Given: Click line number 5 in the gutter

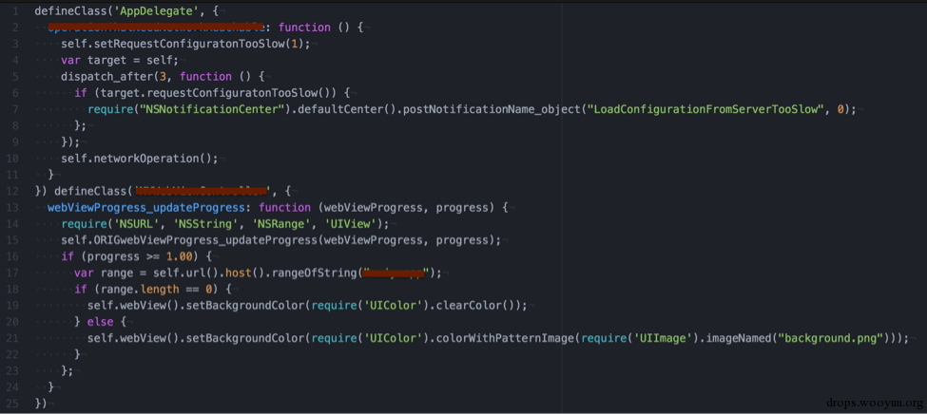Looking at the screenshot, I should coord(15,77).
